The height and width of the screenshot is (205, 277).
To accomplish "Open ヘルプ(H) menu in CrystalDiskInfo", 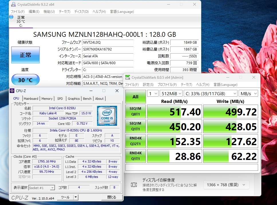I will click(99, 12).
